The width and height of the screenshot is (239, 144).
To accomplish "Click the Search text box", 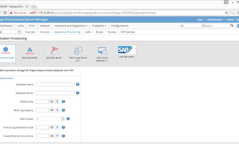I will [217, 26].
